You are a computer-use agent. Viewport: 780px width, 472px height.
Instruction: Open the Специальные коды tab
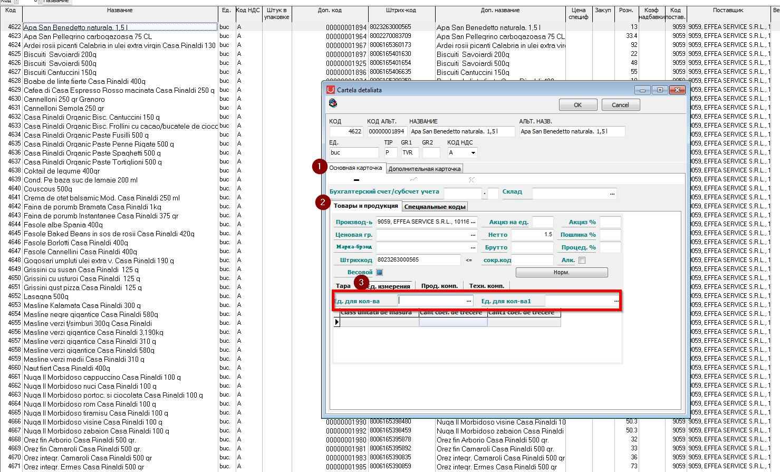435,207
